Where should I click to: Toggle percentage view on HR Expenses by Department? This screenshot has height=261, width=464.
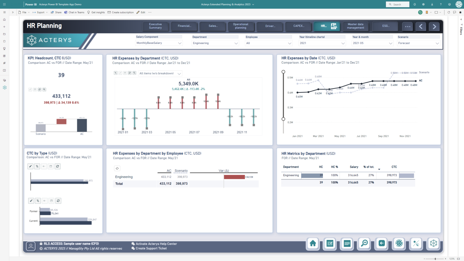[115, 73]
